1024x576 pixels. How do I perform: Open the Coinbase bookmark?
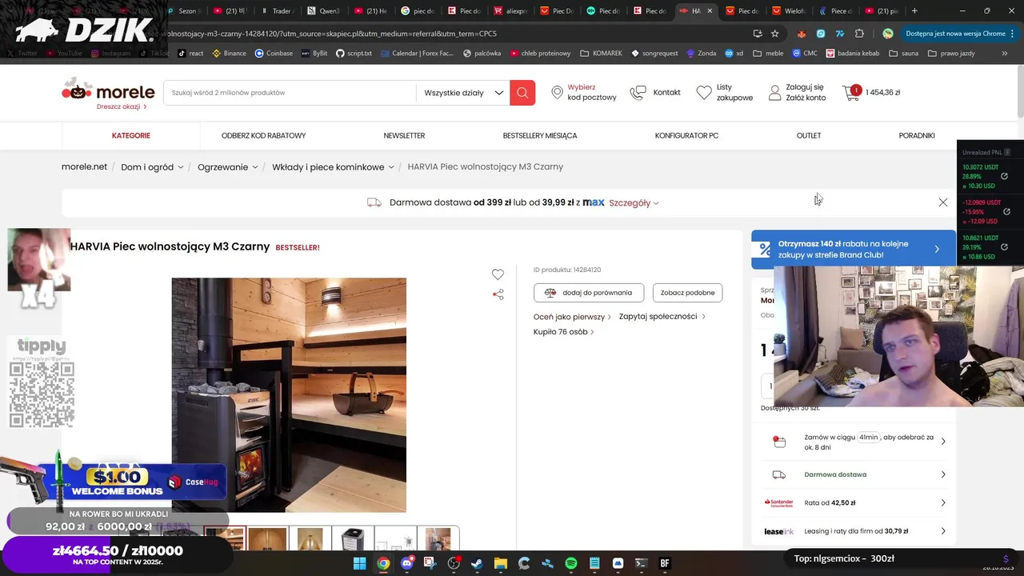[274, 54]
